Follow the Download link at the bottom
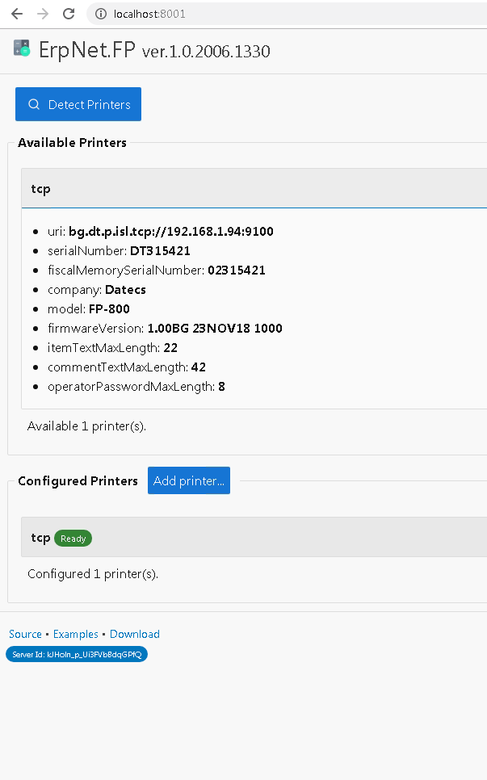Image resolution: width=487 pixels, height=780 pixels. (x=134, y=634)
